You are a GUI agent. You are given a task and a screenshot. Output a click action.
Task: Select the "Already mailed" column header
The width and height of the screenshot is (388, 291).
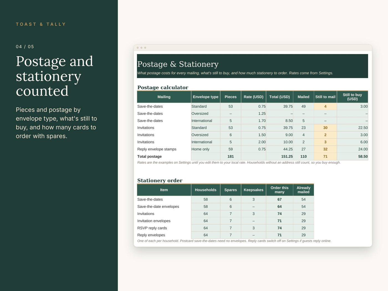point(303,190)
